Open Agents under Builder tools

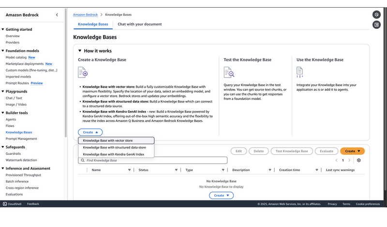pyautogui.click(x=11, y=119)
